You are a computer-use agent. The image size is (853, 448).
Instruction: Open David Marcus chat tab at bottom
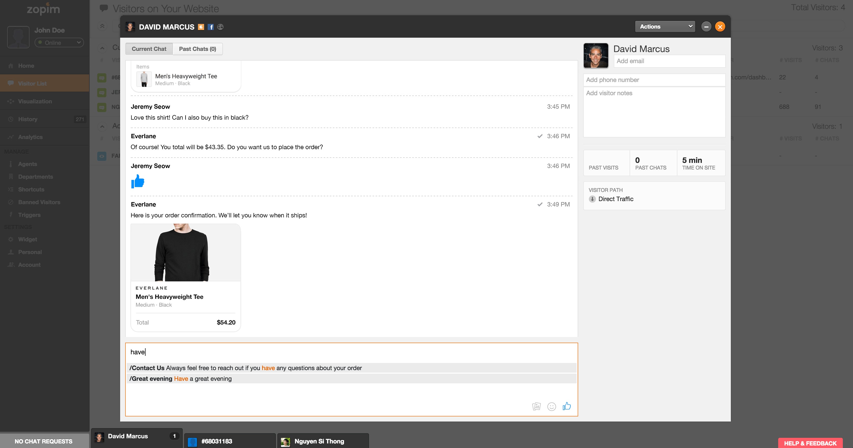tap(137, 438)
